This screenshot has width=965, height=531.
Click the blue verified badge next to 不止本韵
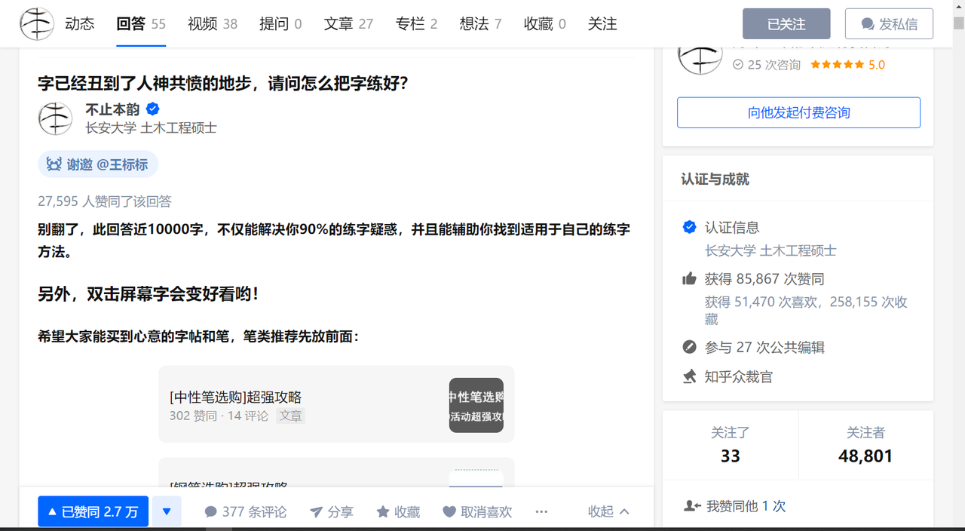pos(152,109)
